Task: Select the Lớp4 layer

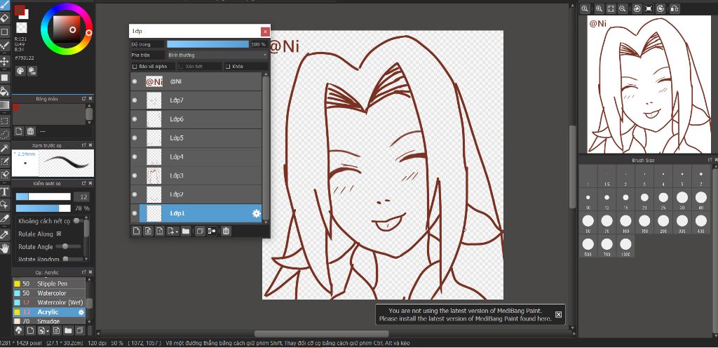Action: [196, 156]
